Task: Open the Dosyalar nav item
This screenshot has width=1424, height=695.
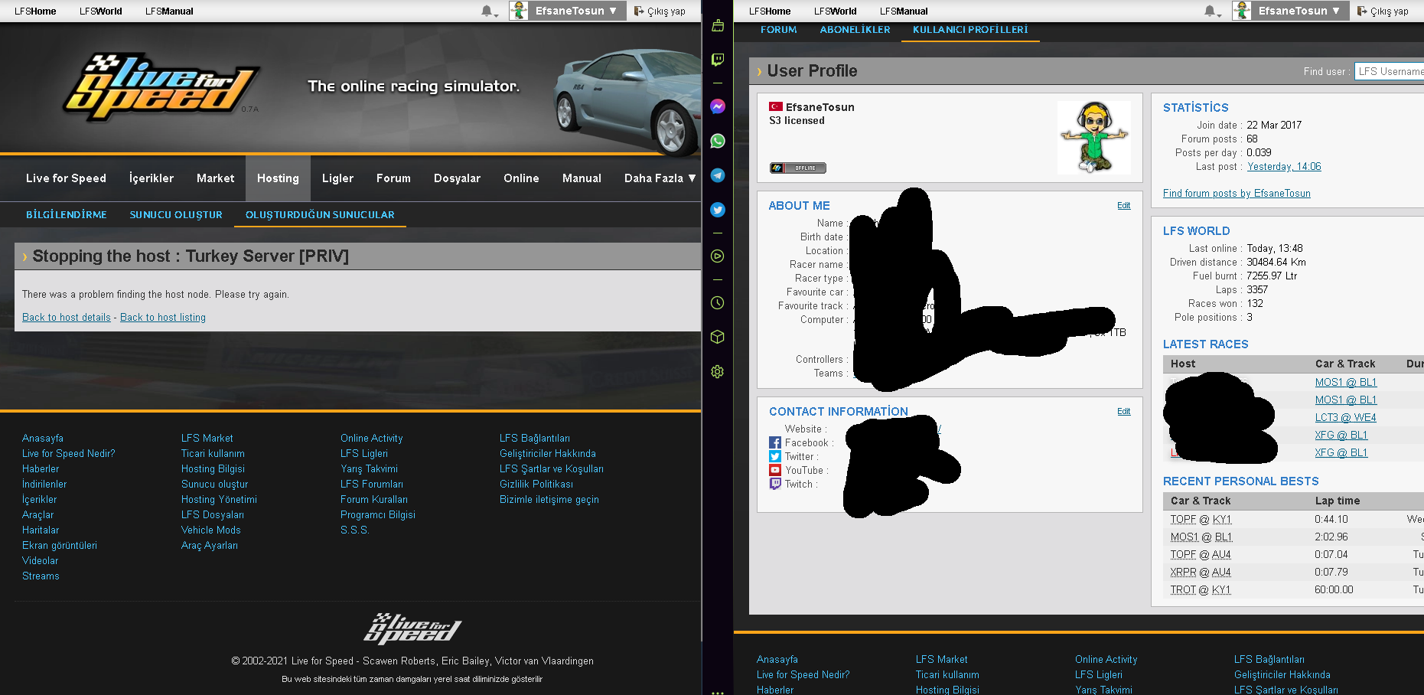Action: [x=457, y=178]
